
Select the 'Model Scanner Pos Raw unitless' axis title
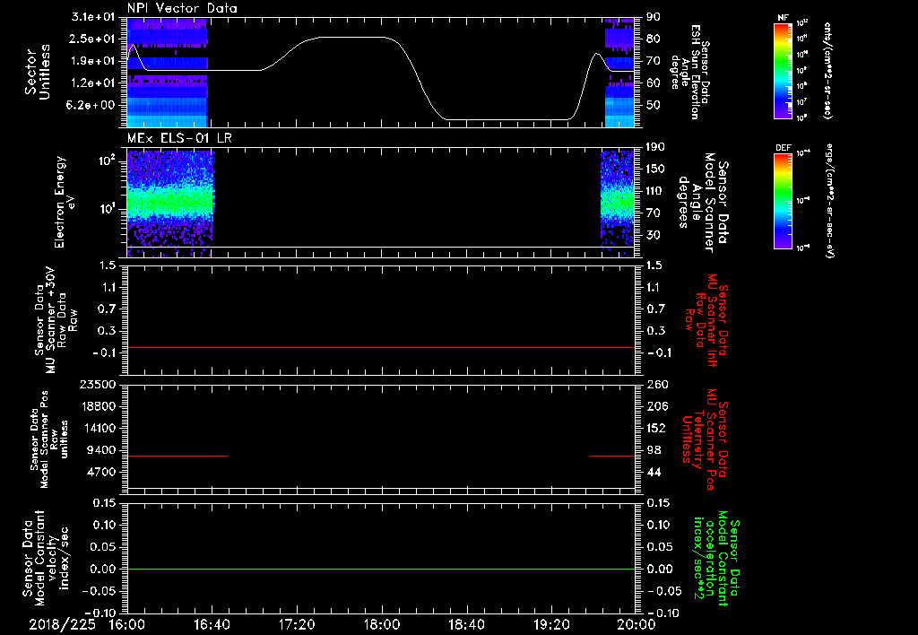49,439
